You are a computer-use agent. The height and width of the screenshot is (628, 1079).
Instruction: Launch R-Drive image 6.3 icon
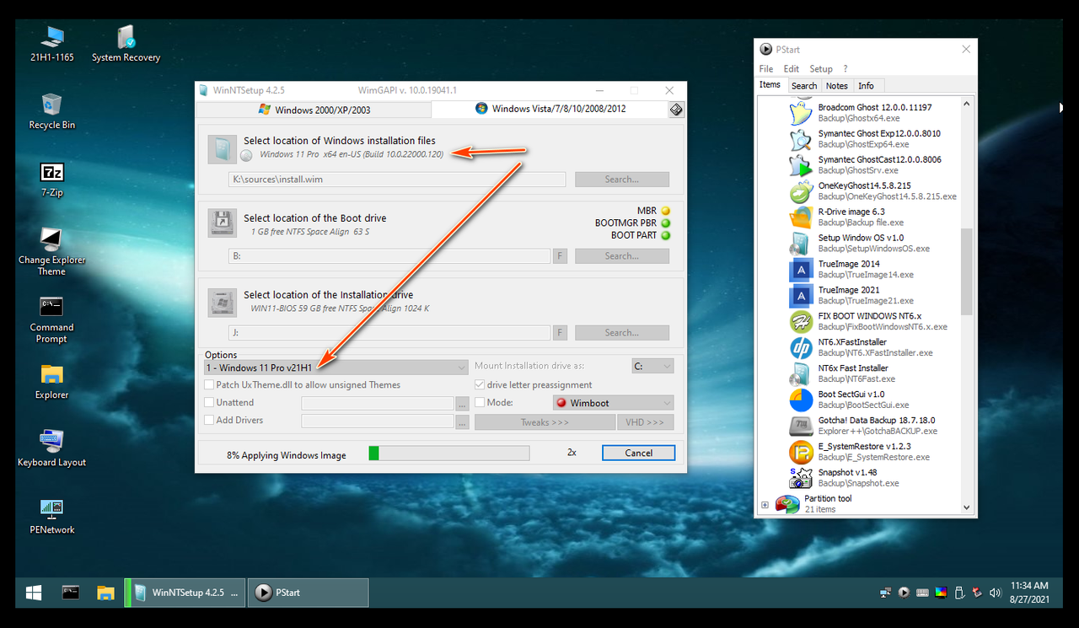pos(801,217)
